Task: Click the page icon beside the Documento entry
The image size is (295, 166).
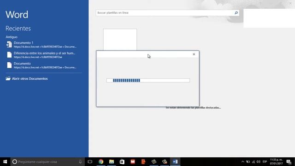Action: (9, 65)
